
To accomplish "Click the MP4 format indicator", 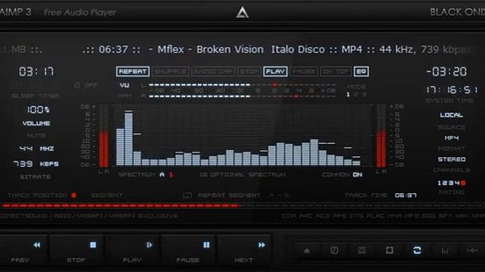I will [452, 138].
